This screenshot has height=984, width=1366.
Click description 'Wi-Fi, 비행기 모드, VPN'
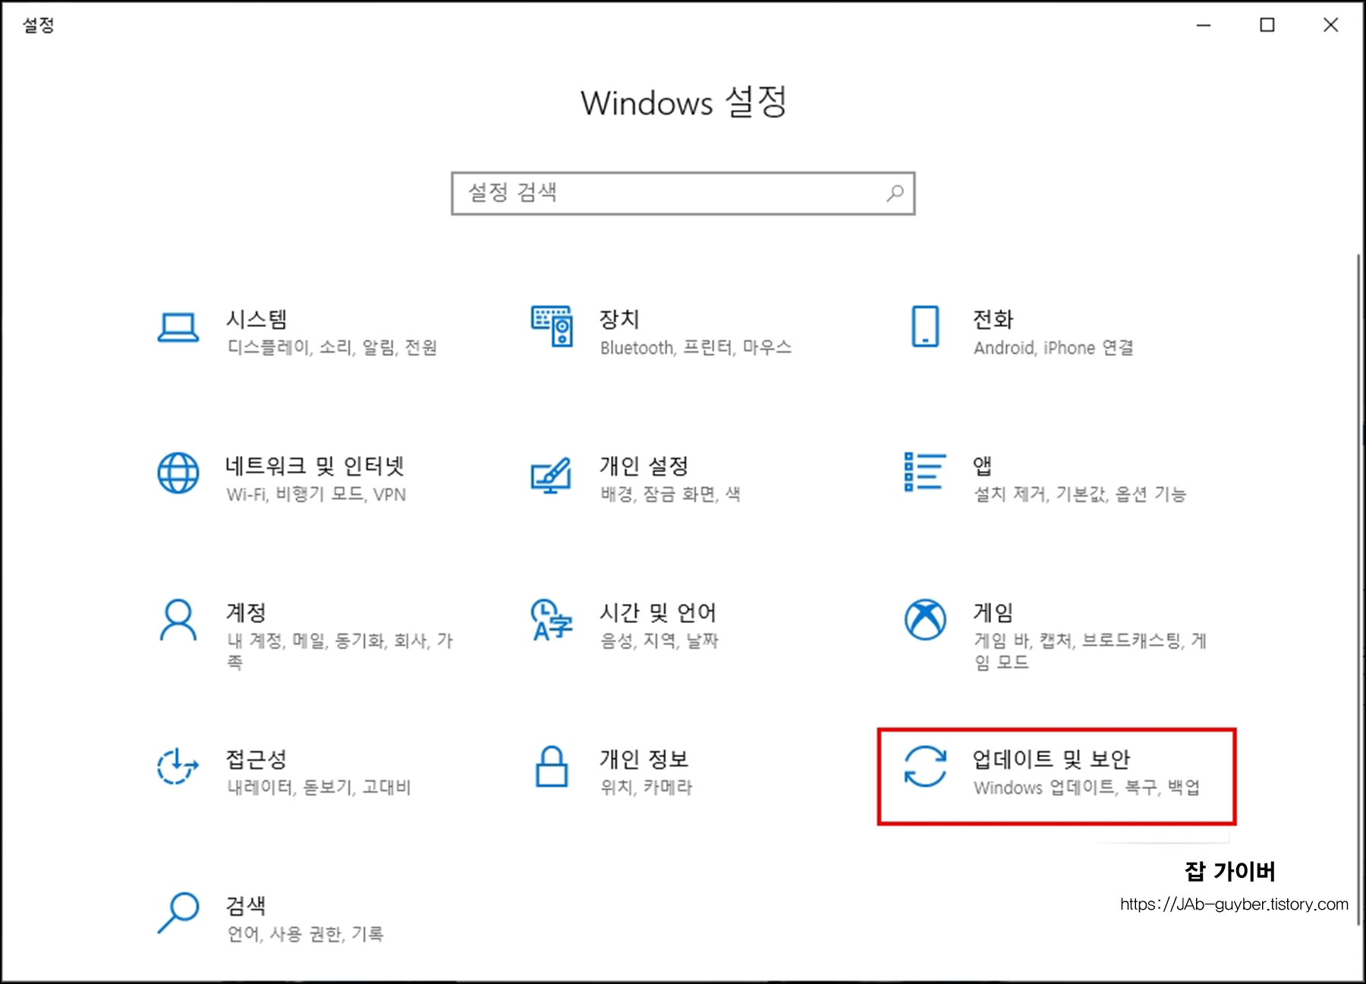[316, 495]
